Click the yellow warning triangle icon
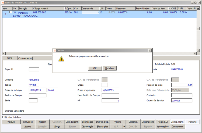 pyautogui.click(x=61, y=59)
